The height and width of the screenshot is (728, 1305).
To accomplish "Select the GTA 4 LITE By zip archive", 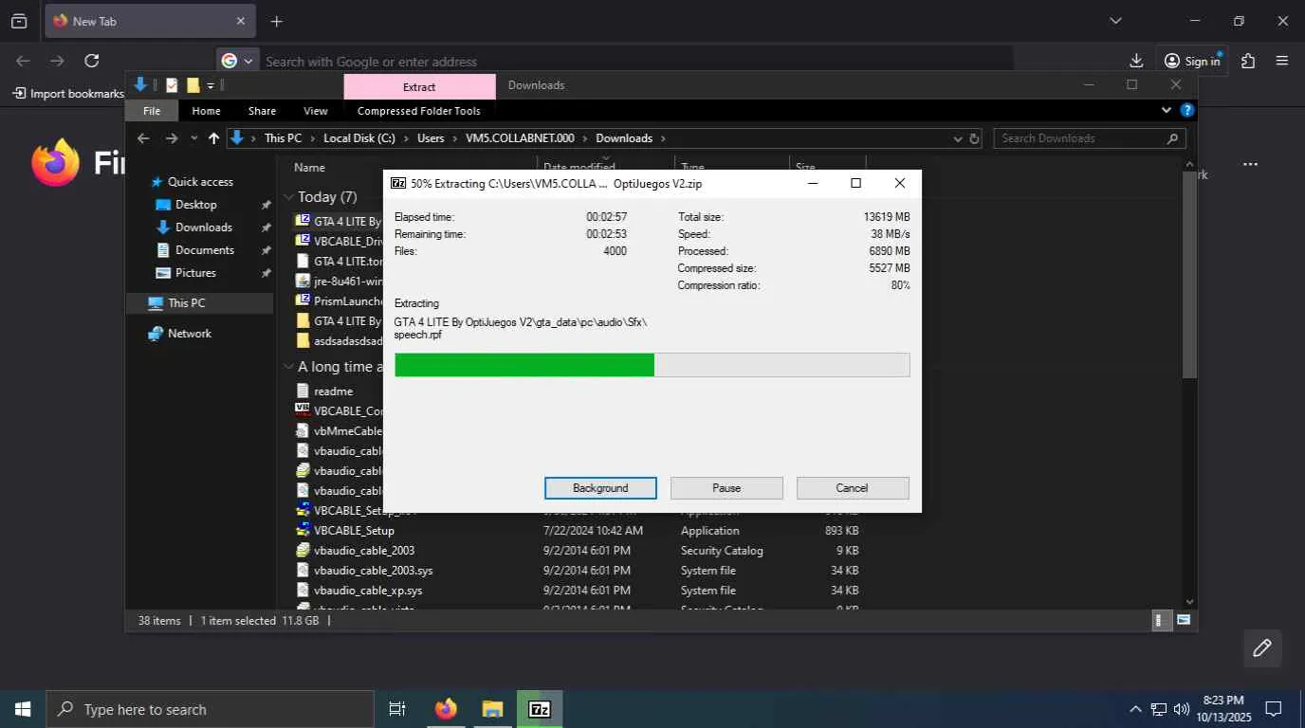I will pyautogui.click(x=340, y=222).
